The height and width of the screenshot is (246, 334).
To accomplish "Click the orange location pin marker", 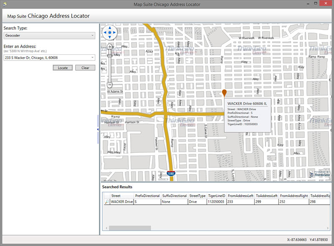I will 224,93.
